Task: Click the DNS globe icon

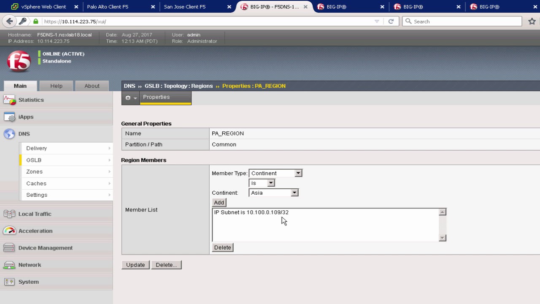Action: 9,134
